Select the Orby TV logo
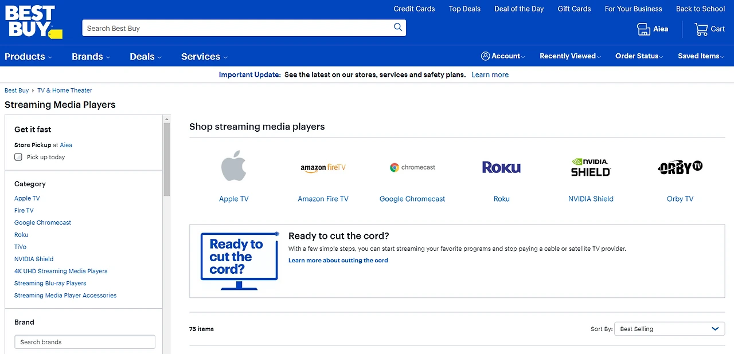Screen dimensions: 734x354 680,167
